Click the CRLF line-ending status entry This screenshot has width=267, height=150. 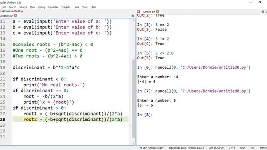click(243, 148)
